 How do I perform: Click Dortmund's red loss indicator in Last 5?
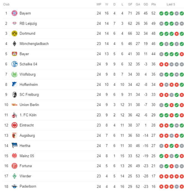[177, 34]
